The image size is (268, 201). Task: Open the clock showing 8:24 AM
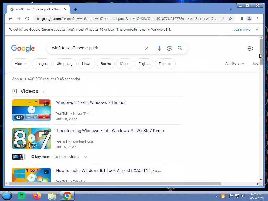256,196
